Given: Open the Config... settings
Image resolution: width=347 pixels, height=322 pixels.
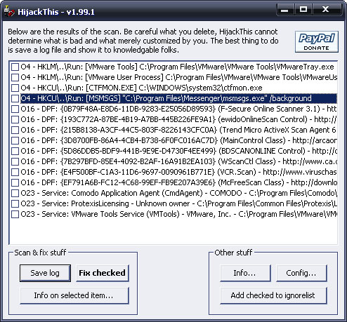Looking at the screenshot, I should click(x=301, y=273).
